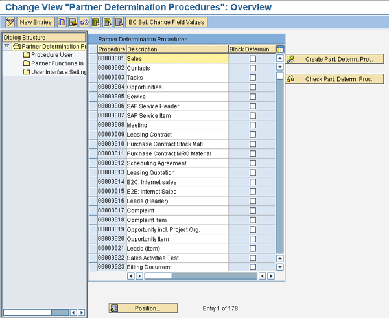Open the table settings icon beside Block Determin.
Viewport: 389px width, 318px height.
click(x=280, y=49)
